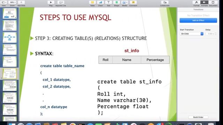
Task: Insert a Shape
Action: tap(116, 2)
